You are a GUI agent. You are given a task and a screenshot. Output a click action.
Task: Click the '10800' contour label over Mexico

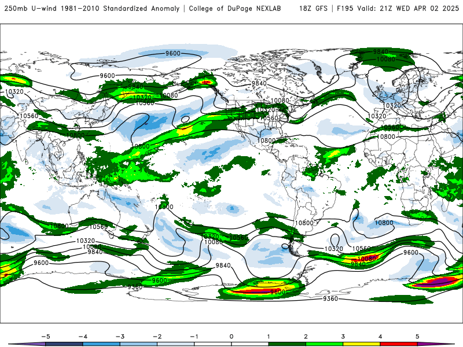click(266, 141)
